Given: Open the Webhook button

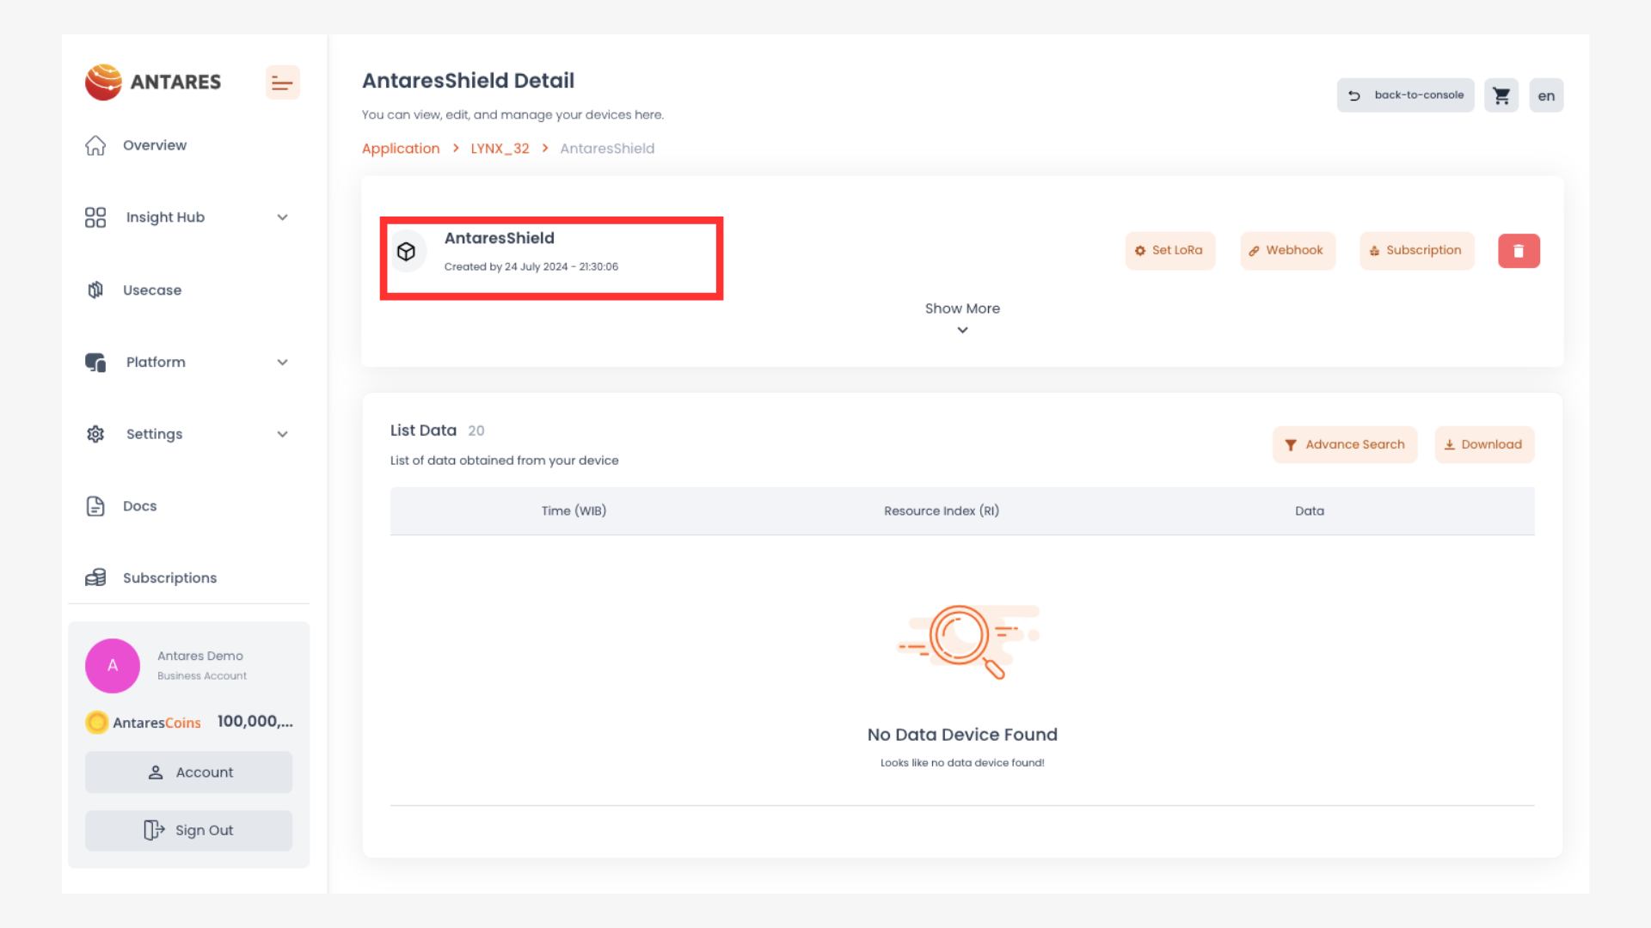Looking at the screenshot, I should pos(1287,251).
